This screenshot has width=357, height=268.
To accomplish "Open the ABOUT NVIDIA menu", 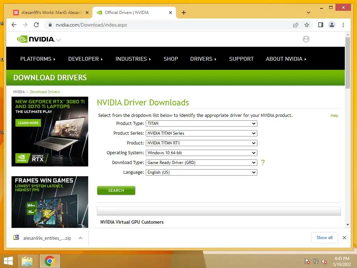I will (x=286, y=59).
